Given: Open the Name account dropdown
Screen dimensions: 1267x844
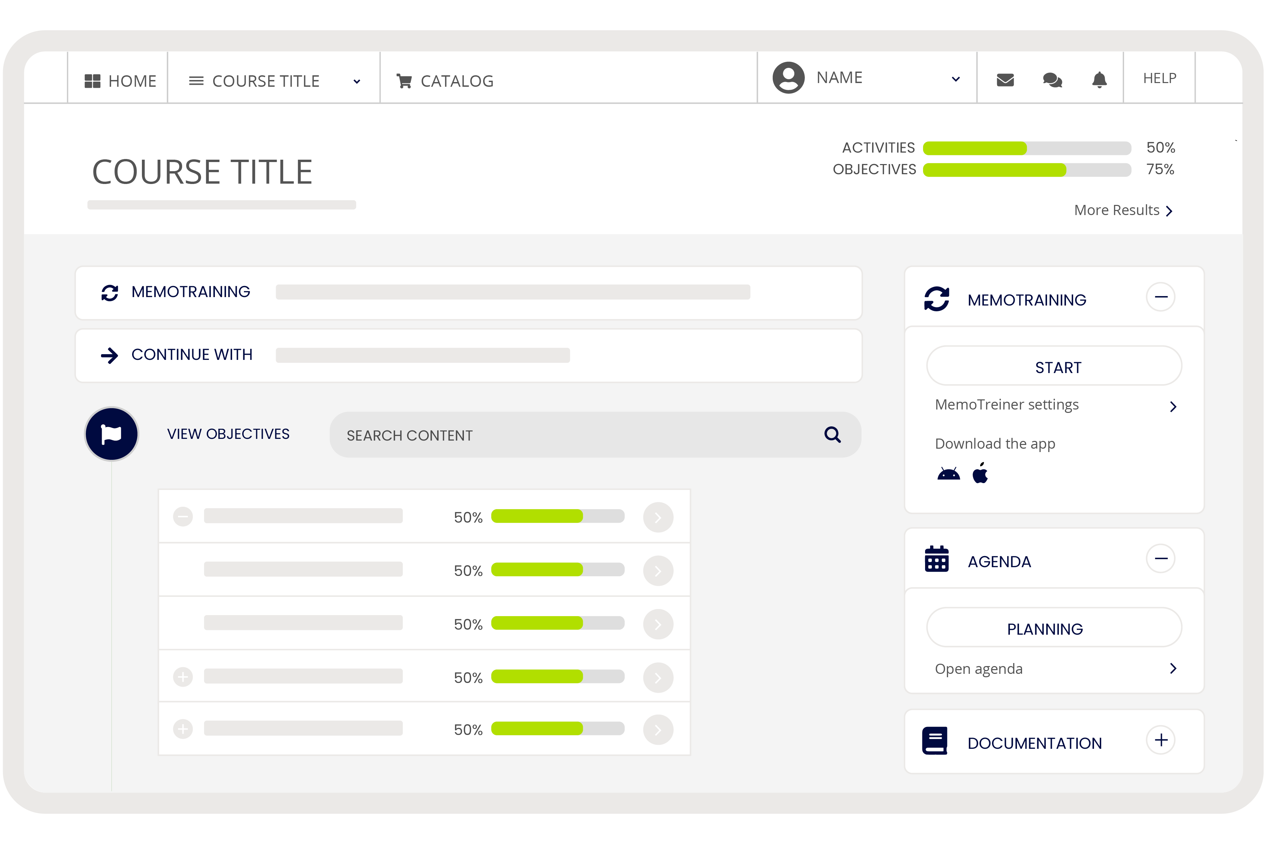Looking at the screenshot, I should (x=955, y=79).
